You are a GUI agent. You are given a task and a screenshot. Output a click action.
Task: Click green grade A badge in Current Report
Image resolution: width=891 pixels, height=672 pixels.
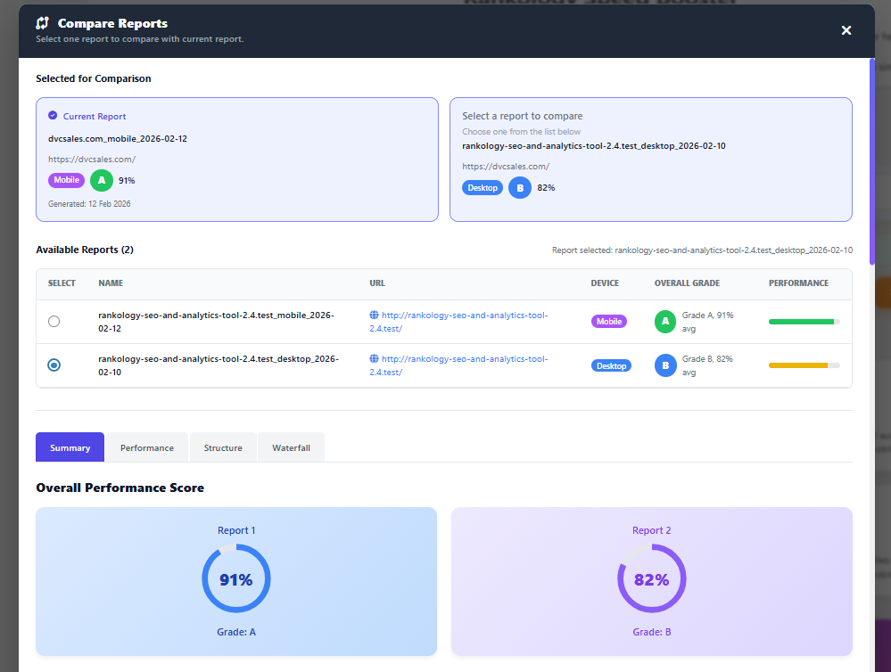(x=102, y=180)
